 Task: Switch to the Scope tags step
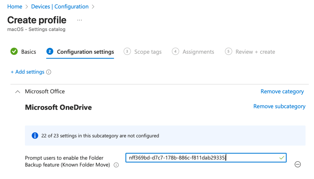(x=148, y=52)
